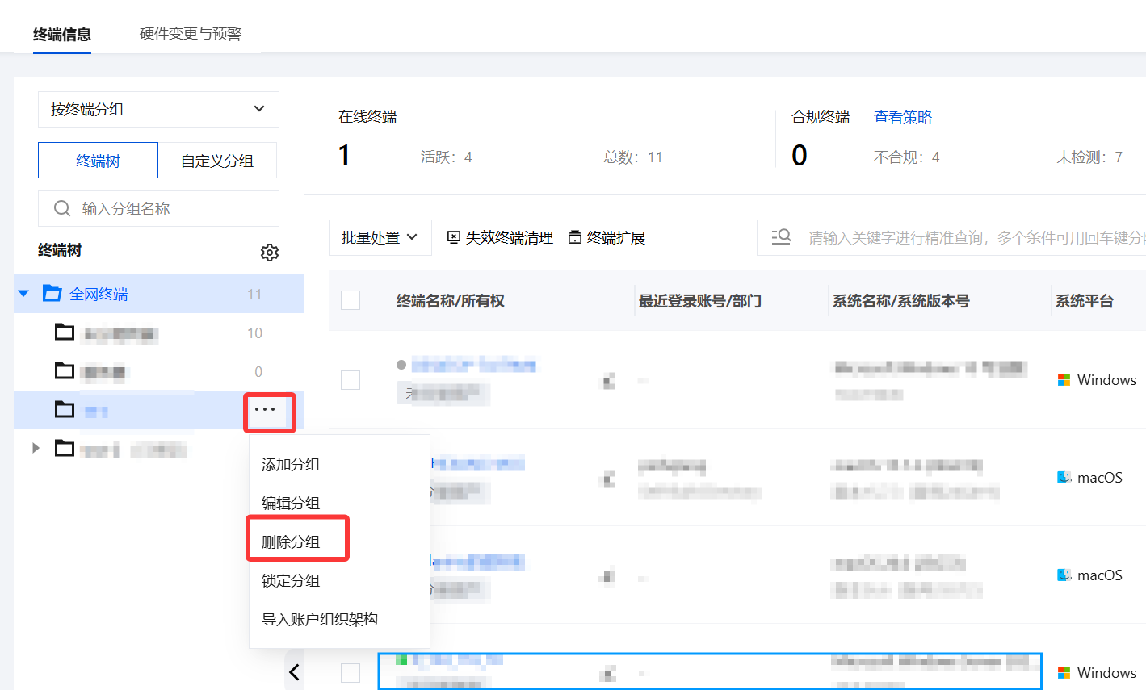
Task: Check the last visible Windows row checkbox
Action: pyautogui.click(x=351, y=673)
